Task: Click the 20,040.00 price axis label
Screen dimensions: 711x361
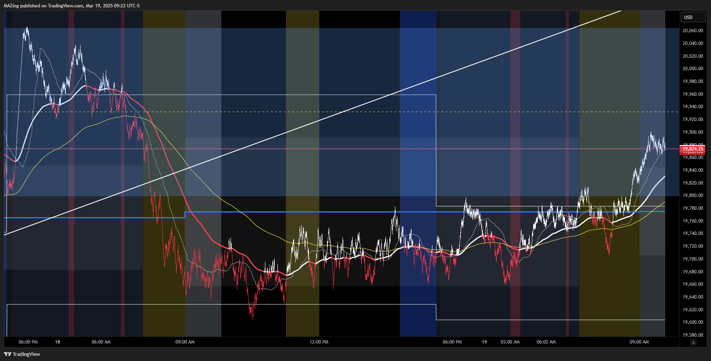Action: [693, 43]
